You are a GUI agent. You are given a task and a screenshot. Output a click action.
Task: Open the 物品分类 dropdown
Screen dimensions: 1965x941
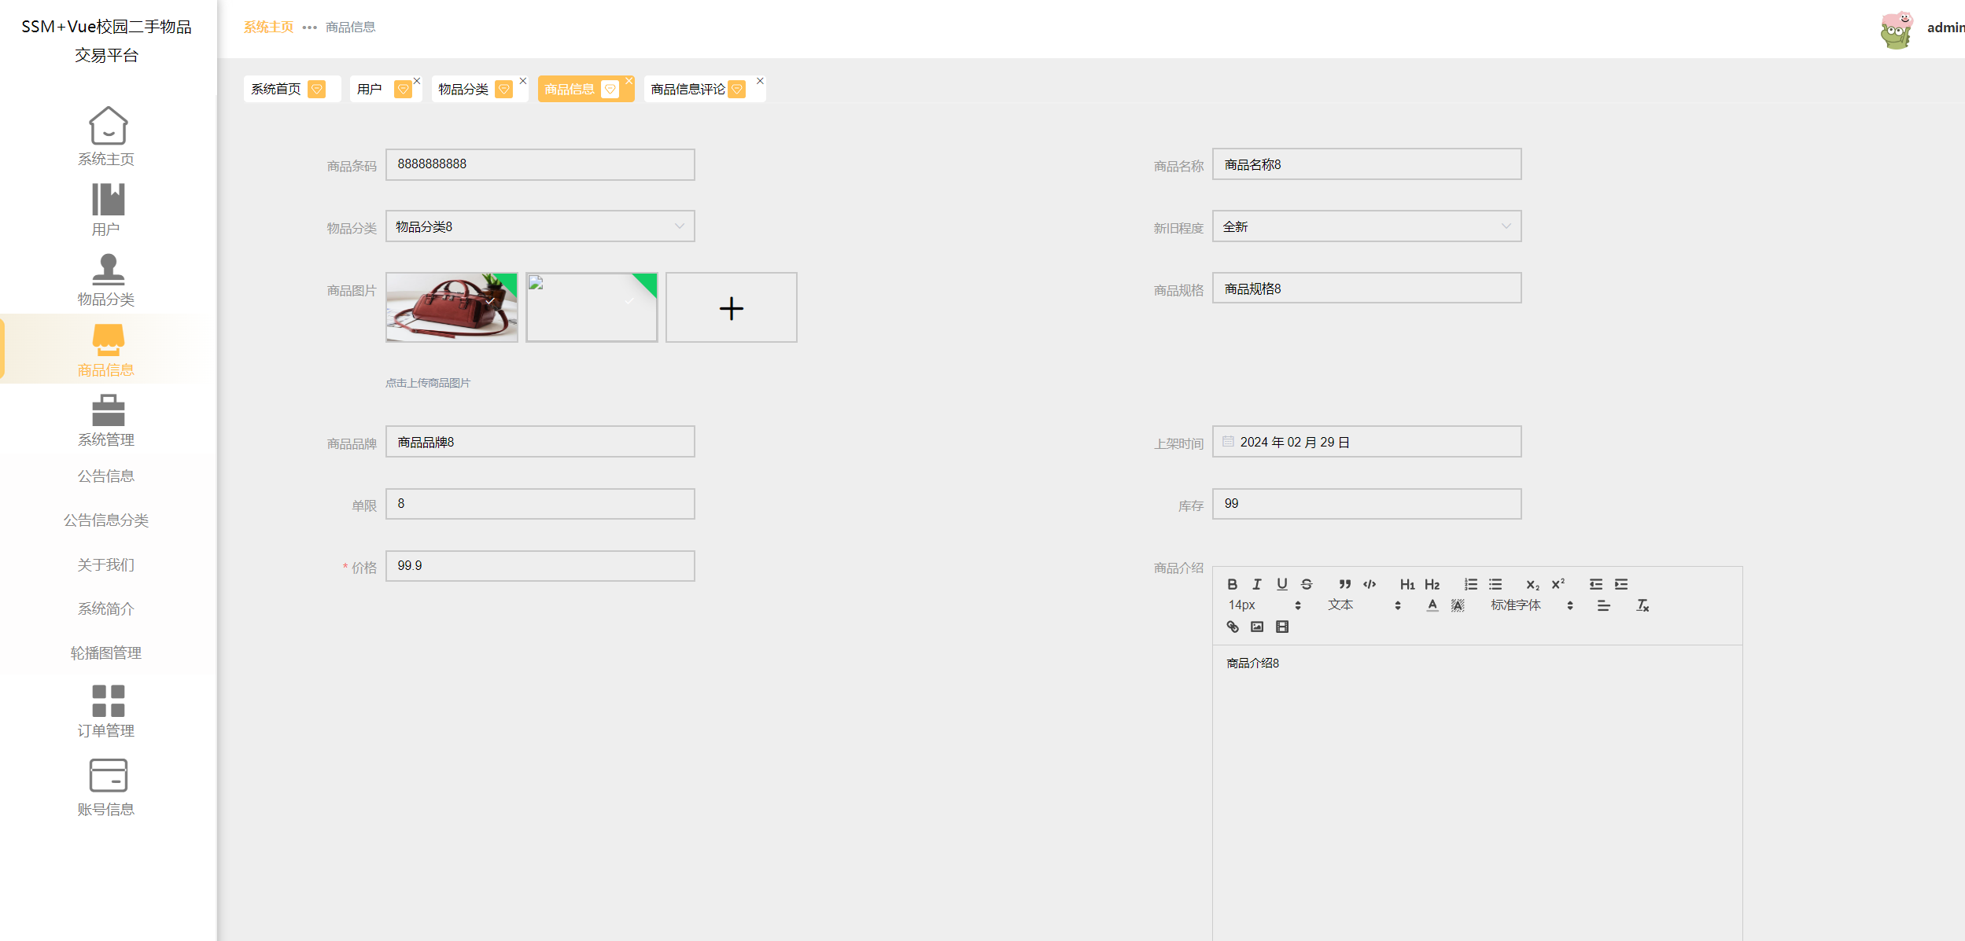[540, 226]
